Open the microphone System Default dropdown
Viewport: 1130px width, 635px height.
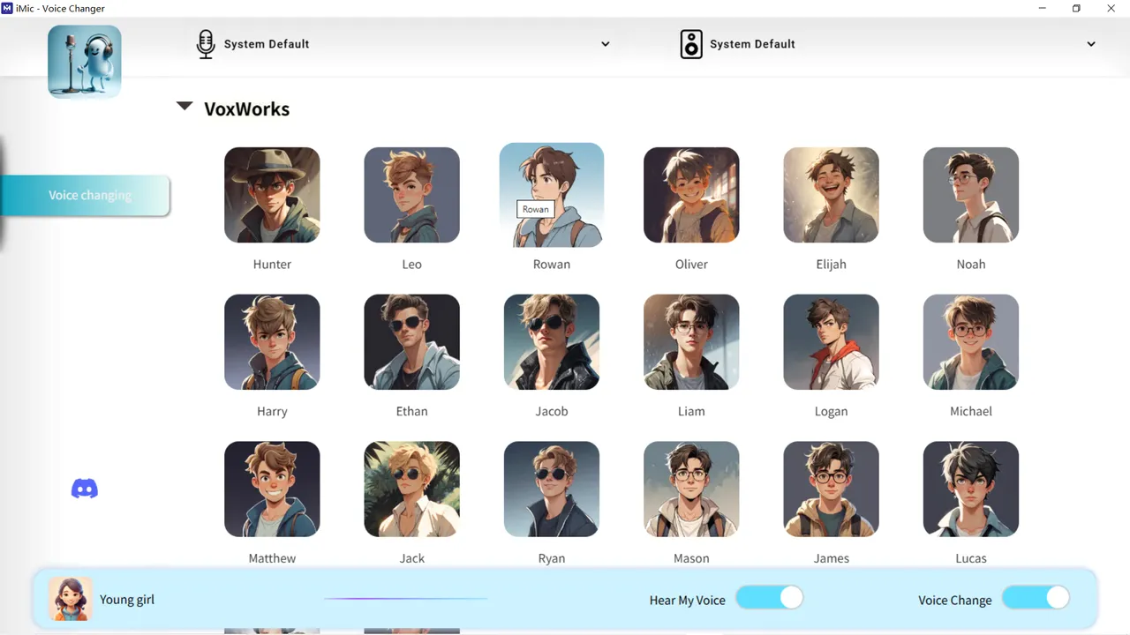pos(403,44)
